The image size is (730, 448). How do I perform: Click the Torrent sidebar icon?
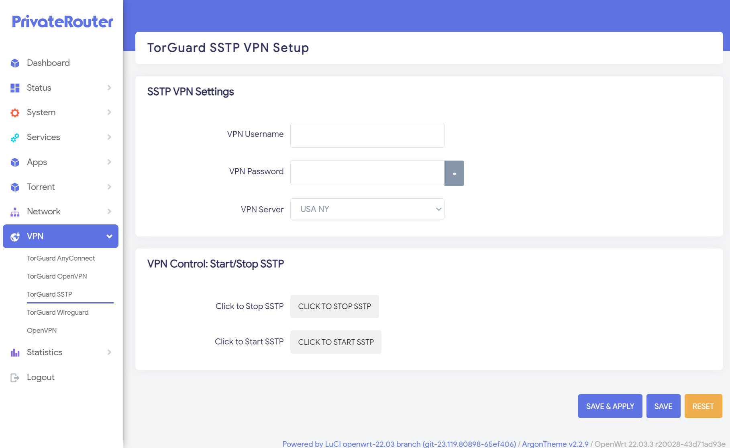coord(15,187)
